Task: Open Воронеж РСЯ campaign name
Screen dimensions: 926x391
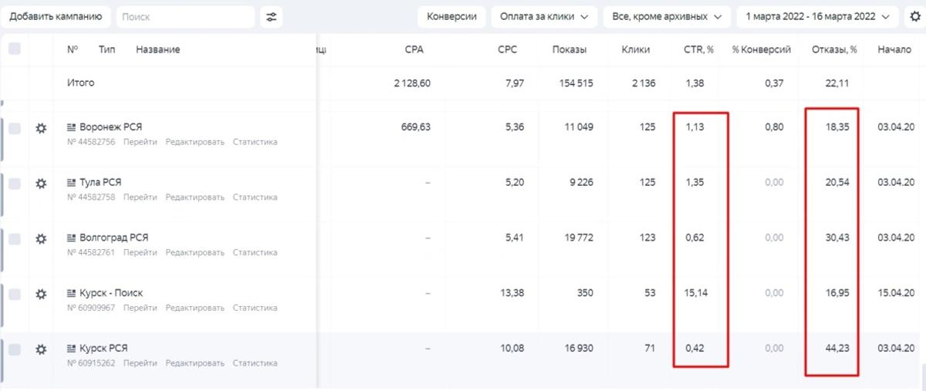Action: 111,127
